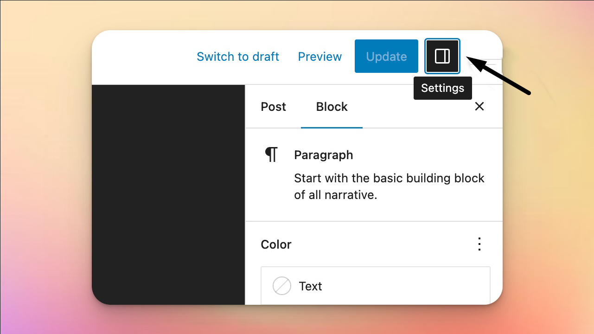The height and width of the screenshot is (334, 594).
Task: Toggle the Settings sidebar panel icon
Action: (x=442, y=56)
